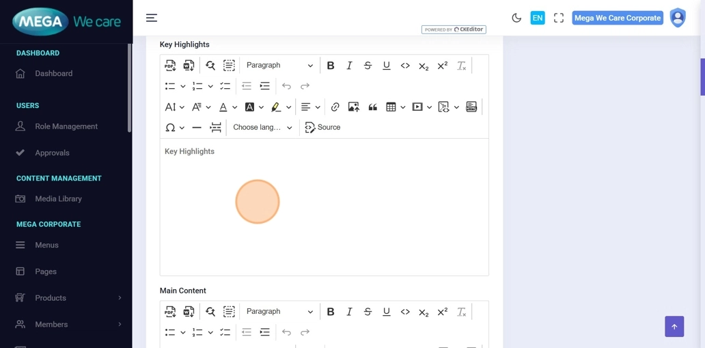Viewport: 705px width, 348px height.
Task: Insert horizontal line in Key Highlights editor
Action: click(197, 128)
